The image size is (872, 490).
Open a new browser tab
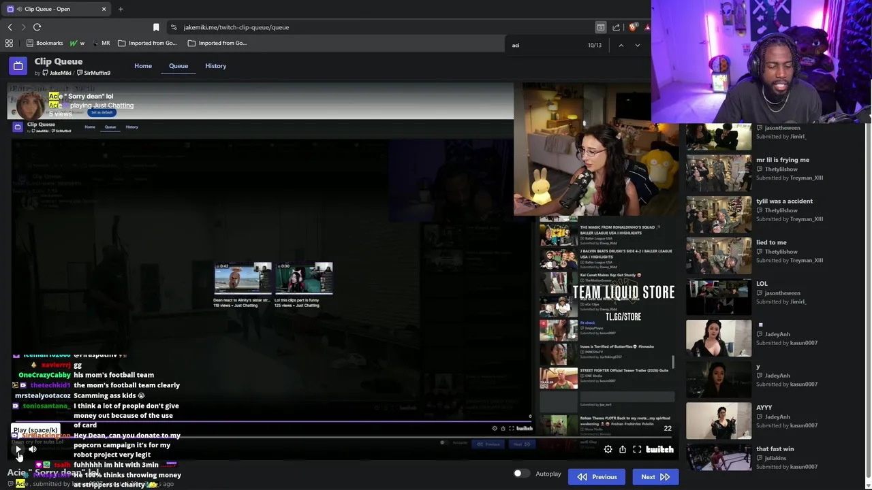pos(121,9)
